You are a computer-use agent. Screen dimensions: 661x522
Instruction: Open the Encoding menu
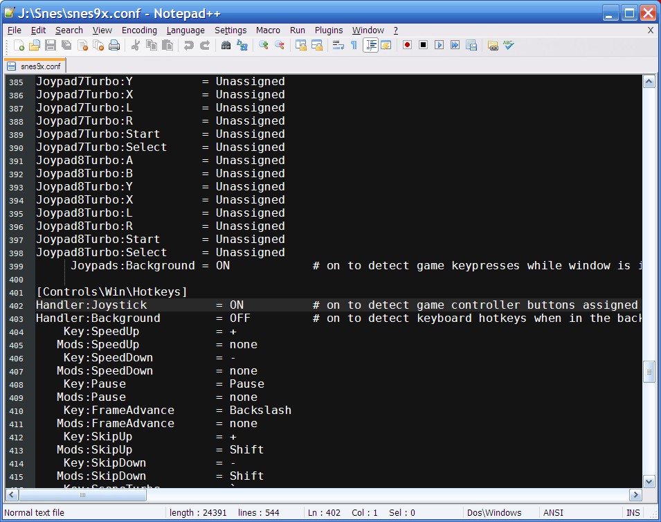tap(139, 30)
